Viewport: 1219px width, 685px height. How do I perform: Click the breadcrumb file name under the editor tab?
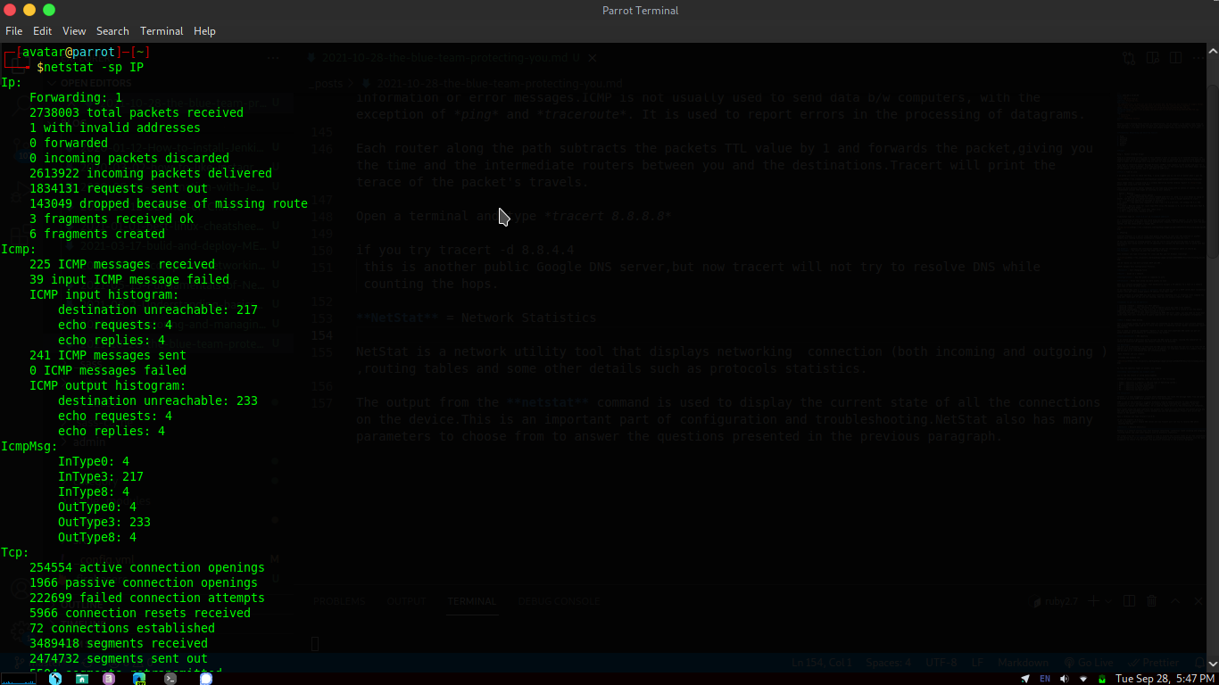498,83
